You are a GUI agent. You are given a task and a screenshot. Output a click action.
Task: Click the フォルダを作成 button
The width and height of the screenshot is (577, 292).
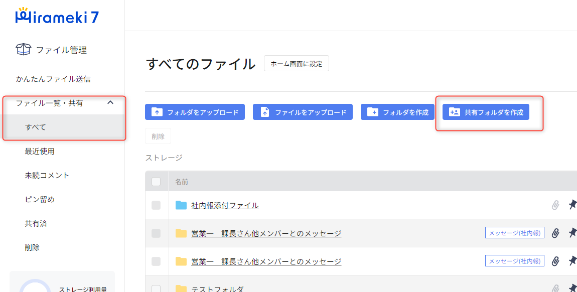[x=397, y=112]
